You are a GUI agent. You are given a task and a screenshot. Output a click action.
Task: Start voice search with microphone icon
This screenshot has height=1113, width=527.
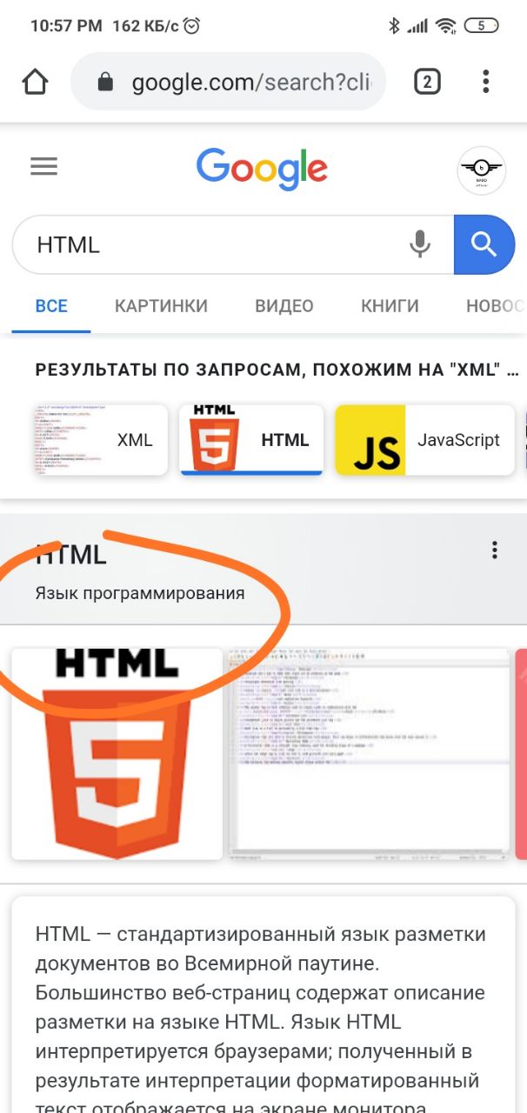tap(420, 244)
